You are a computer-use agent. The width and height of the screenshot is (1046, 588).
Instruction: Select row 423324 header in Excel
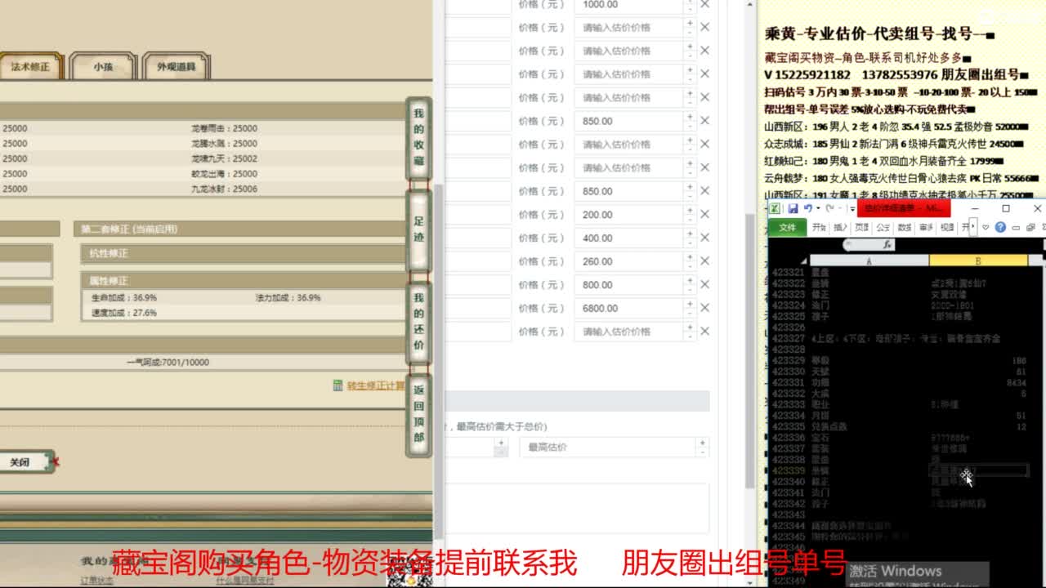(x=789, y=305)
